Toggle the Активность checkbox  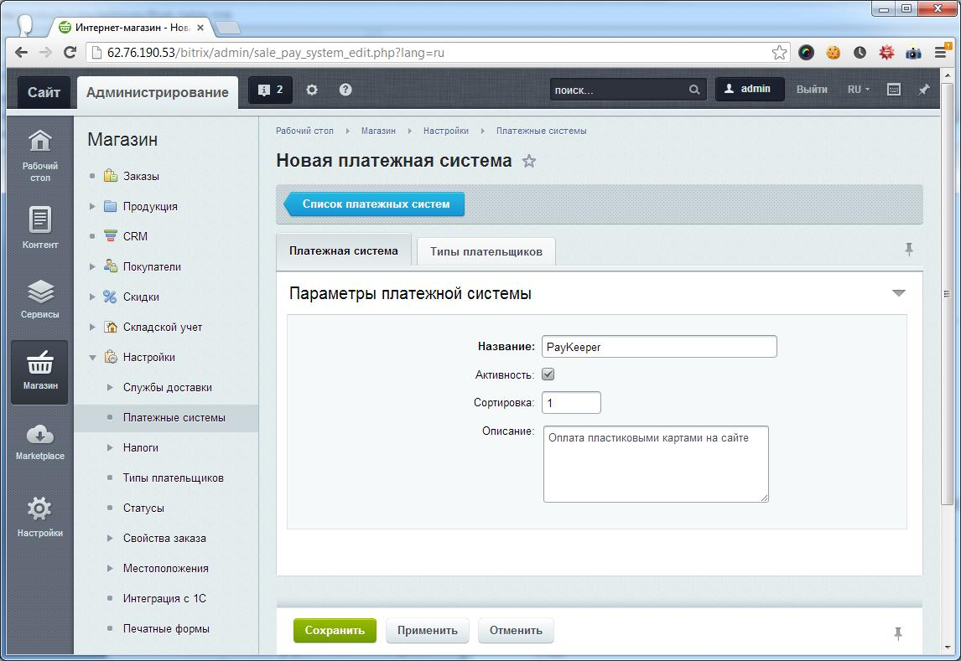[x=548, y=374]
